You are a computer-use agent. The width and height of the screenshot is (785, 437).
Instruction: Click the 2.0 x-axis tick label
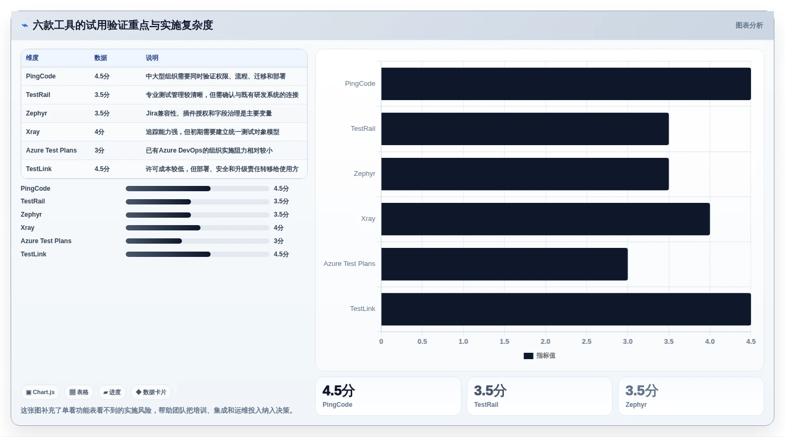click(545, 342)
